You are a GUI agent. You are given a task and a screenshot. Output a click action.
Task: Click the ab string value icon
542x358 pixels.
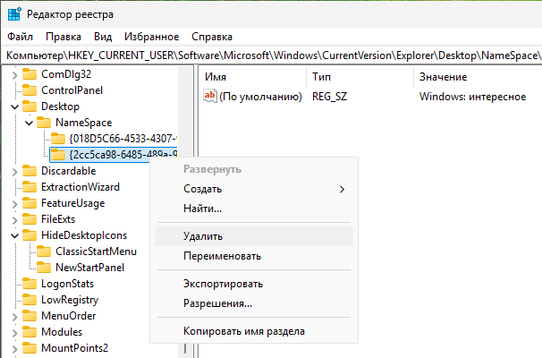(x=208, y=97)
